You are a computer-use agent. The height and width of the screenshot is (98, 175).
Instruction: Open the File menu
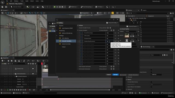click(7, 1)
